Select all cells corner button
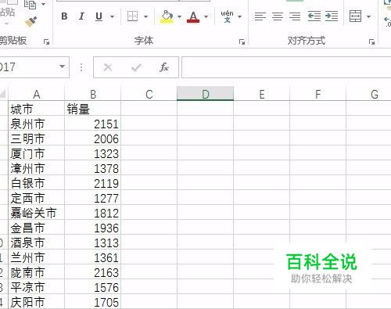The width and height of the screenshot is (391, 309). tap(4, 94)
